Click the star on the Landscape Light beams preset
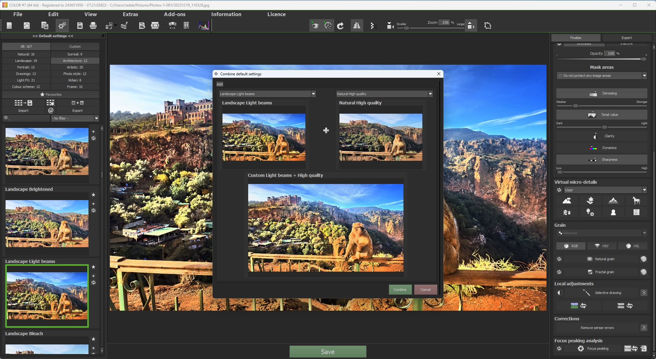 pos(93,267)
